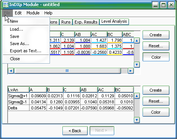
Task: Click LvAn table scroll up arrow
Action: click(x=137, y=96)
